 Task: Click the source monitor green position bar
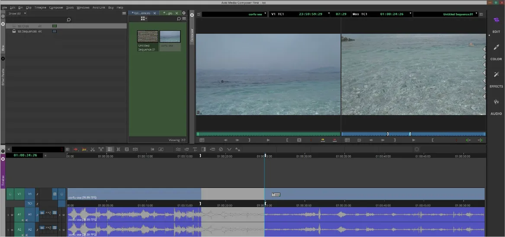pos(268,134)
